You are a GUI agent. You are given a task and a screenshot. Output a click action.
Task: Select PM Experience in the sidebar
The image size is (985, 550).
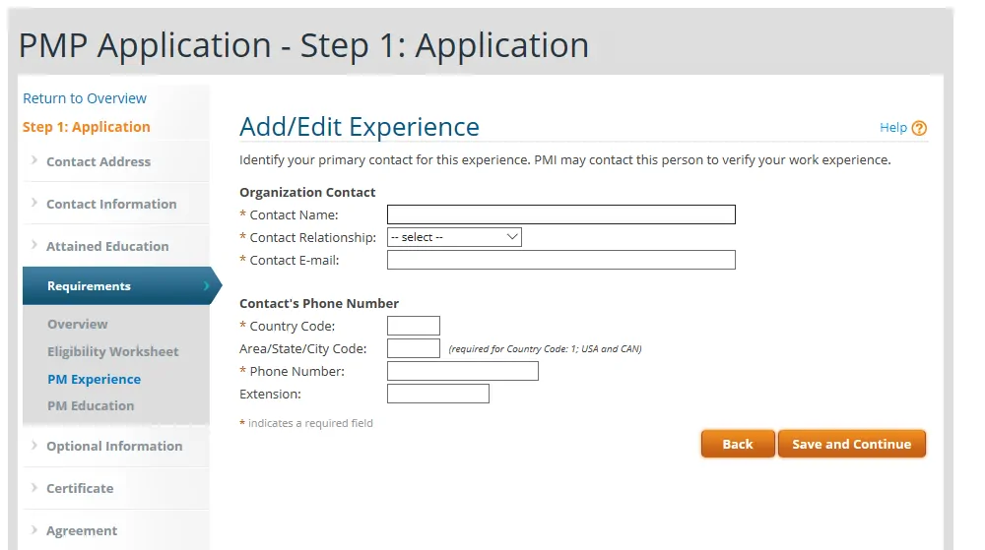94,379
